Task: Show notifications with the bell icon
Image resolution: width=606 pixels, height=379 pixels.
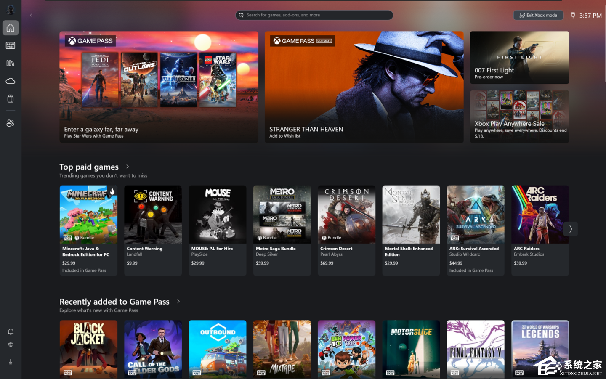Action: tap(11, 332)
